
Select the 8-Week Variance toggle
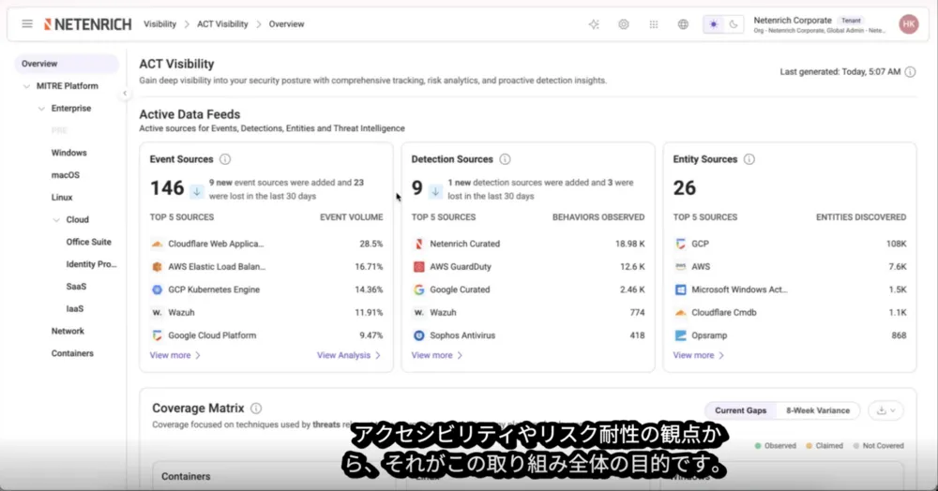click(x=817, y=411)
